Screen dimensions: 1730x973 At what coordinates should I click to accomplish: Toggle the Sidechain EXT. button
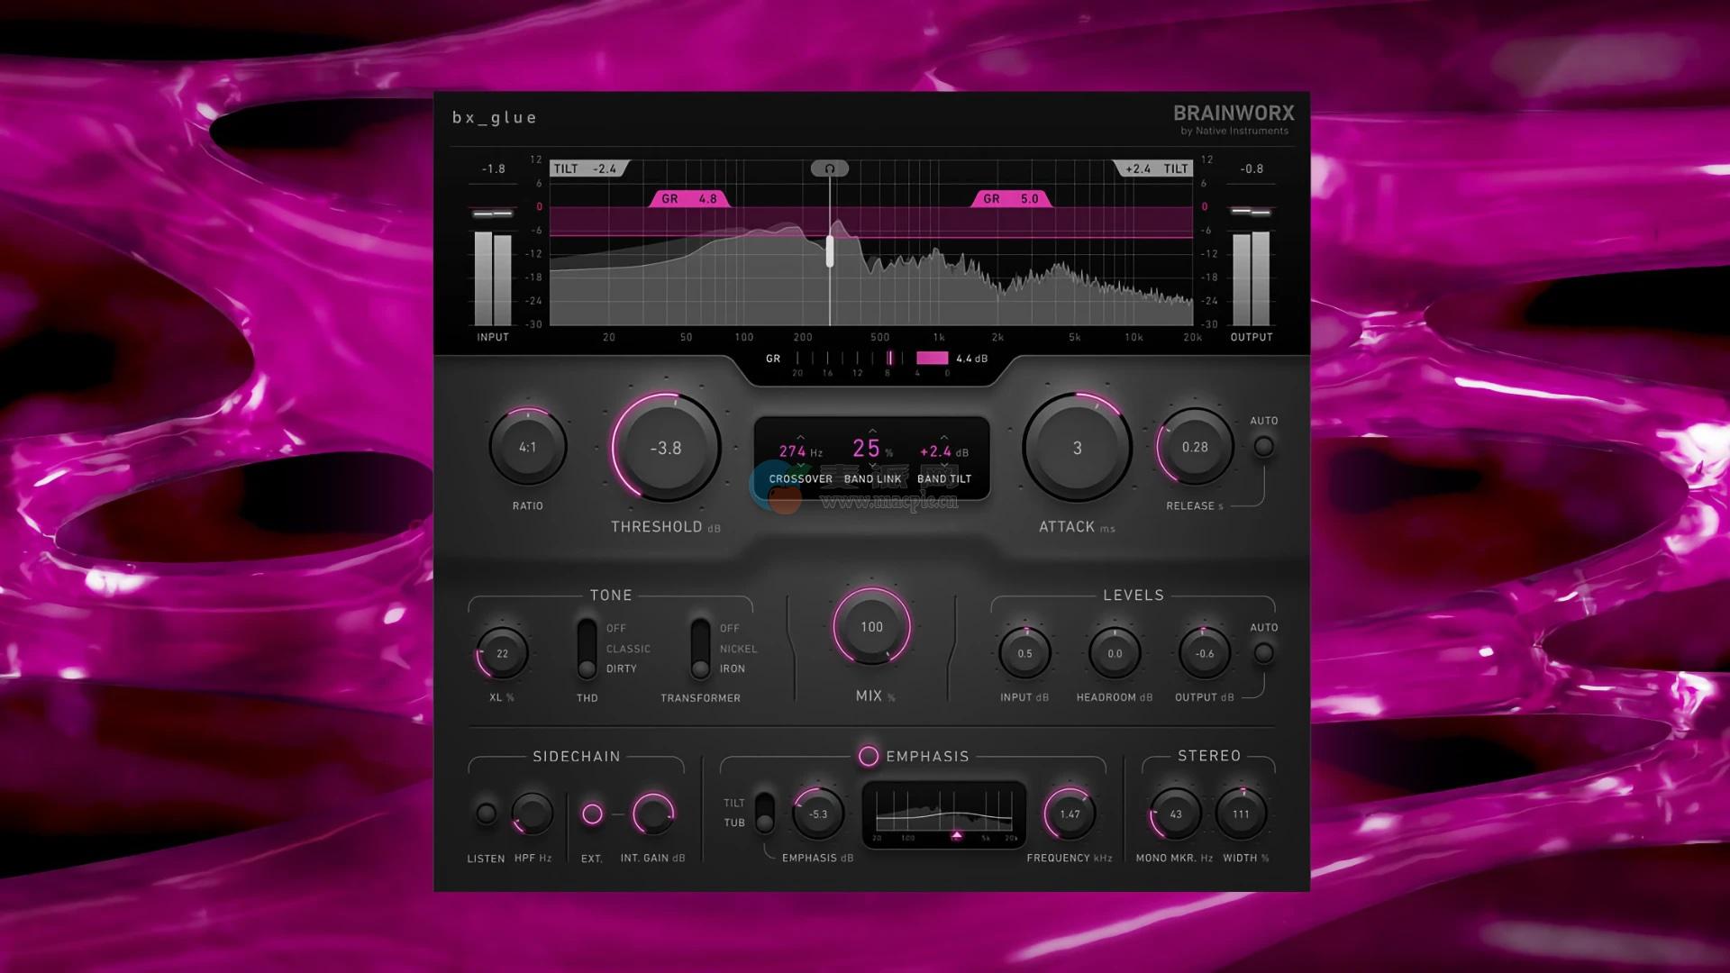pos(592,814)
